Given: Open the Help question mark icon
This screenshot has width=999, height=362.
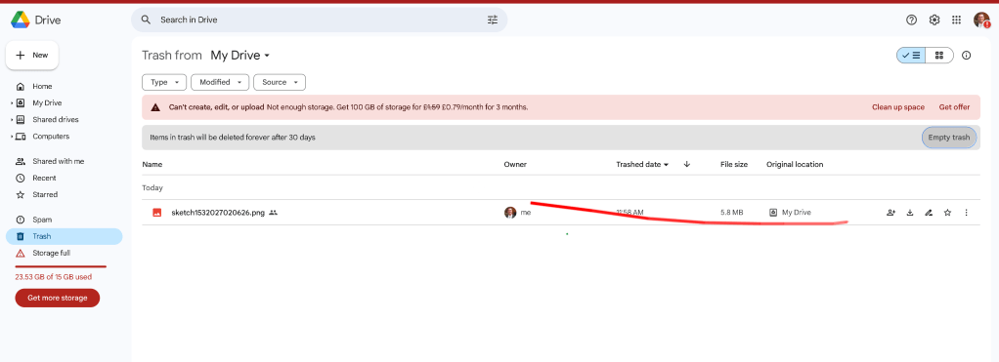Looking at the screenshot, I should pyautogui.click(x=911, y=20).
